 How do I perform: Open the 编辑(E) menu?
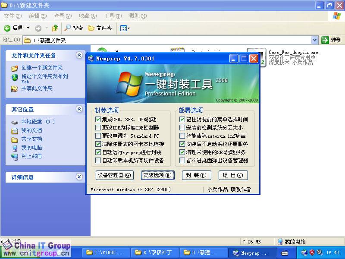click(x=38, y=16)
